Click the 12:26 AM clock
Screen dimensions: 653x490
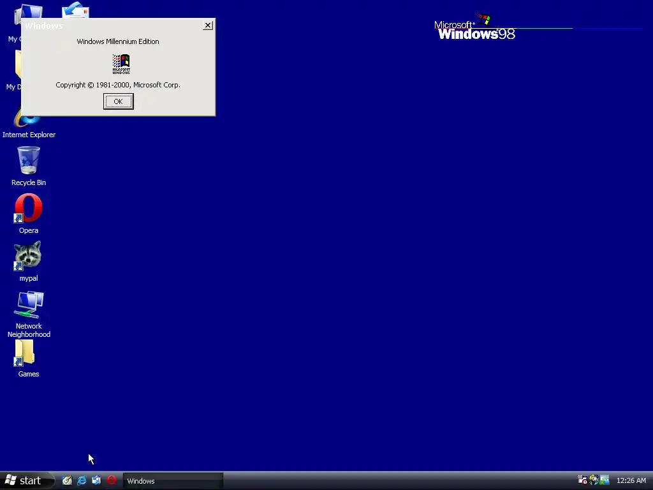tap(631, 480)
